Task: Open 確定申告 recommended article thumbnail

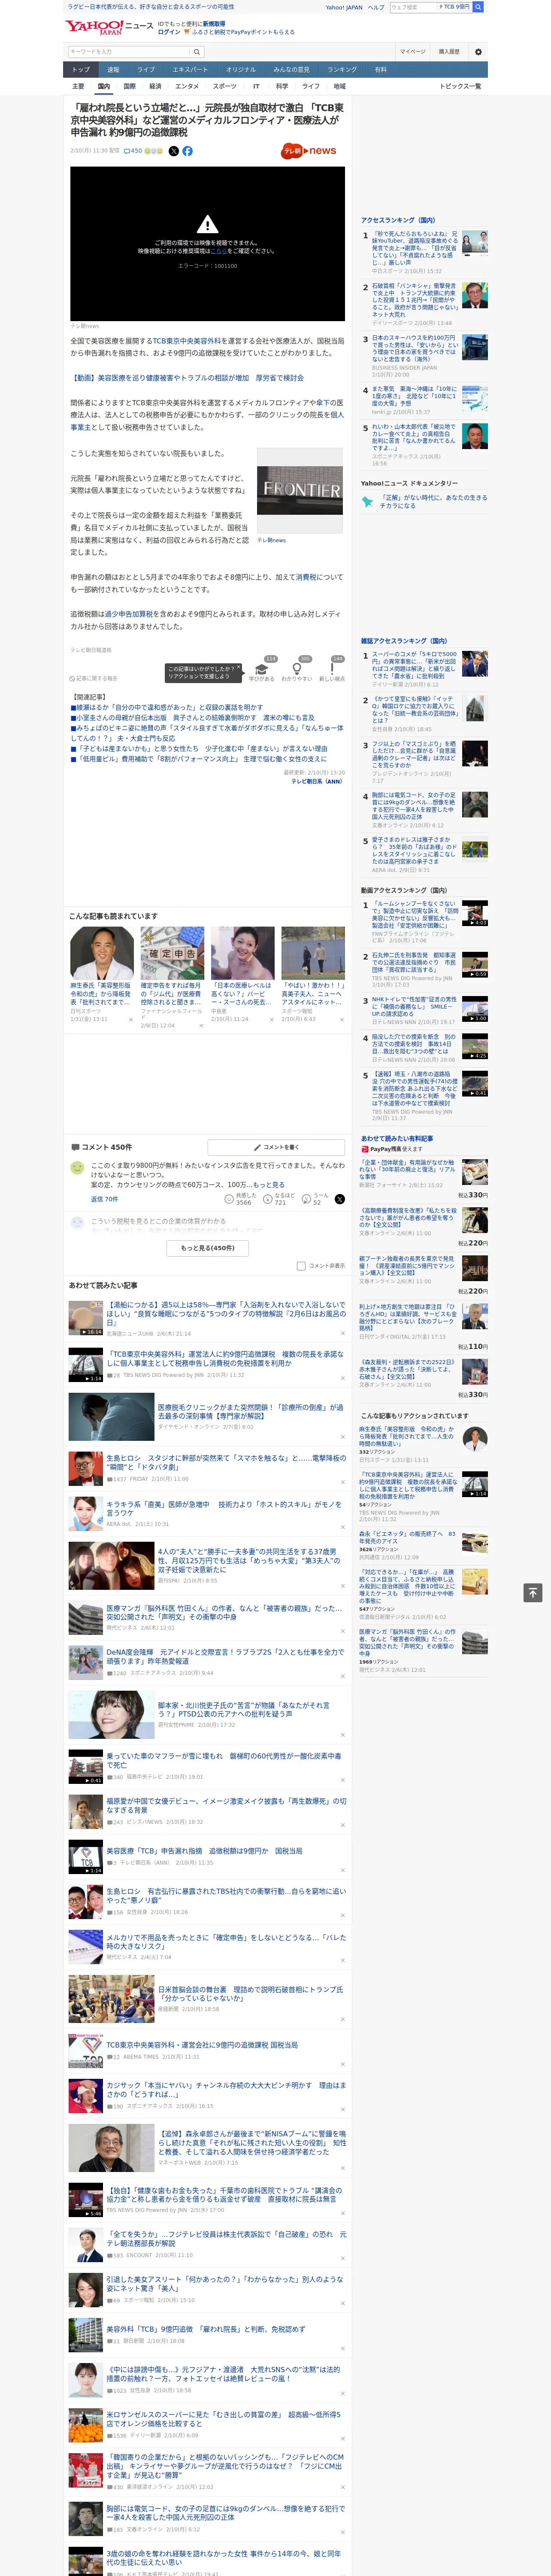Action: pyautogui.click(x=172, y=953)
